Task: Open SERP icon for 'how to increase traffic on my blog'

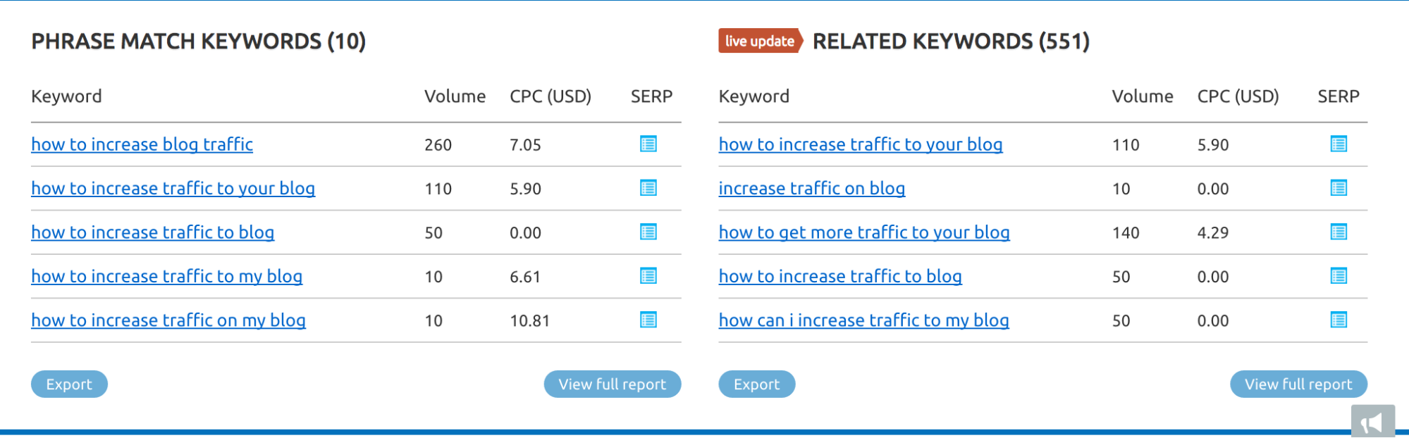Action: pos(648,320)
